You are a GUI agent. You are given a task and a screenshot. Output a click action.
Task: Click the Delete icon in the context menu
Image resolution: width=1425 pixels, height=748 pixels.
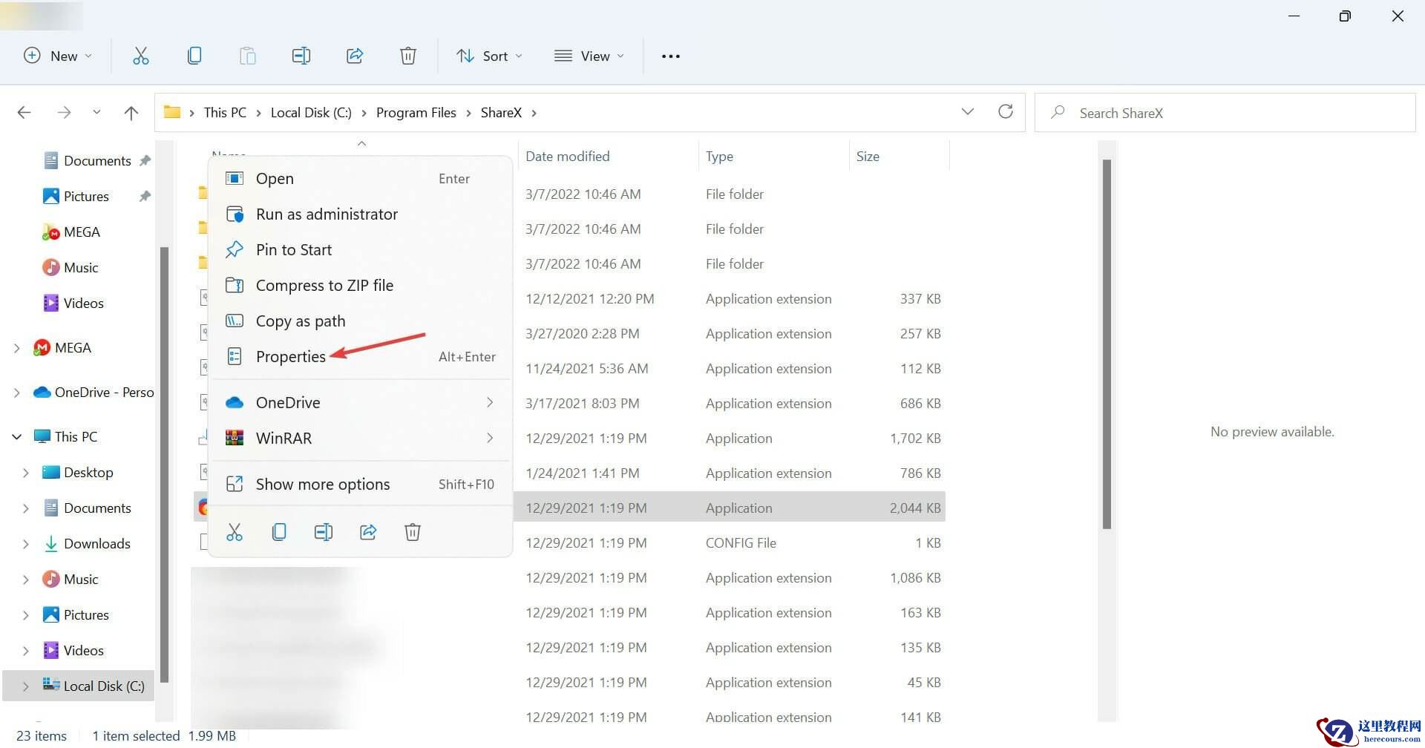coord(413,532)
